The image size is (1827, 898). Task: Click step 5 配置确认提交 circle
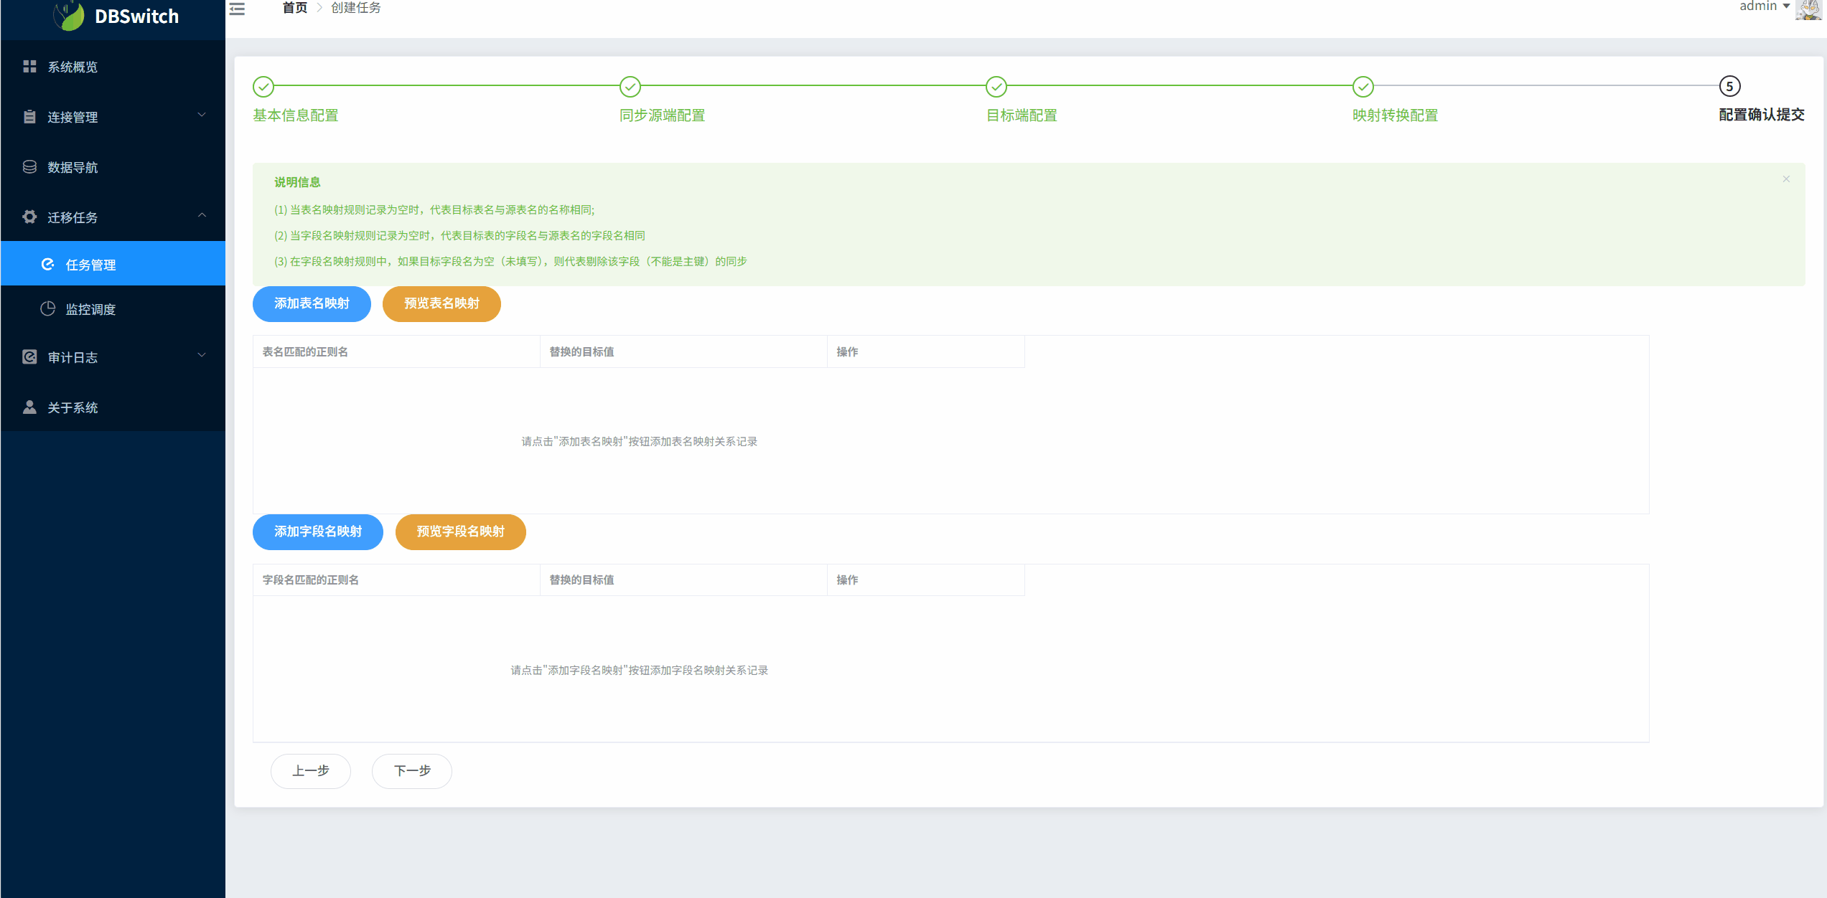[x=1729, y=87]
